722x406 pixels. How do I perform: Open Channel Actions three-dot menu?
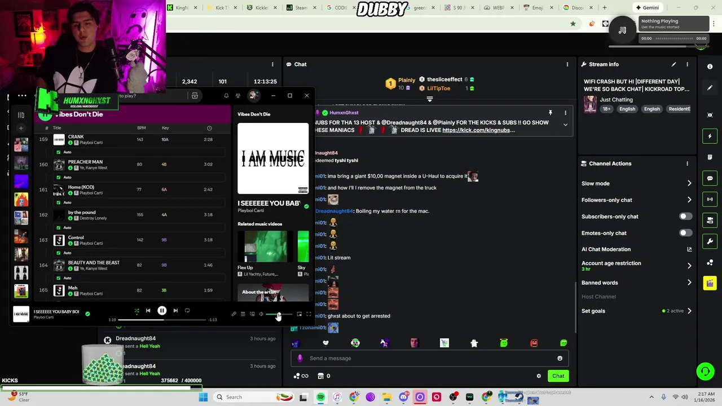[x=687, y=164]
